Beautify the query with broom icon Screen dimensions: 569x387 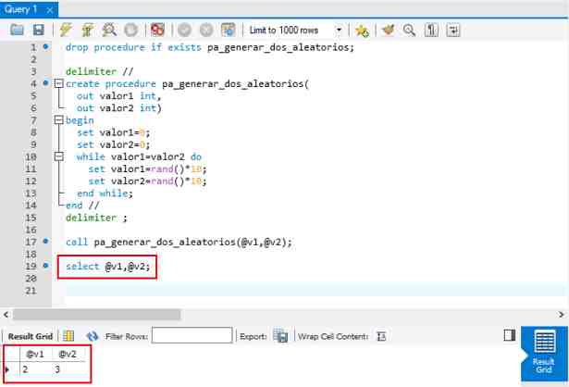tap(388, 30)
